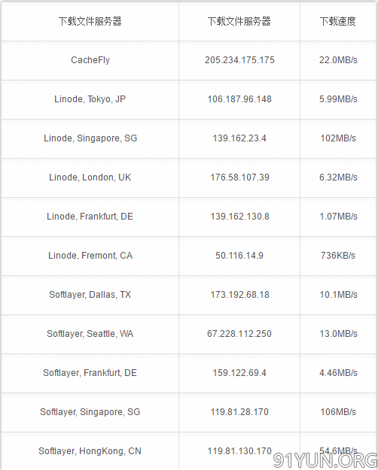
Task: Click the 1.07MB/s speed value
Action: click(x=338, y=217)
